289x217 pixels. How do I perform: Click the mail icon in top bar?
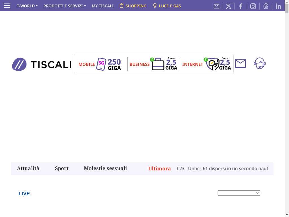216,6
